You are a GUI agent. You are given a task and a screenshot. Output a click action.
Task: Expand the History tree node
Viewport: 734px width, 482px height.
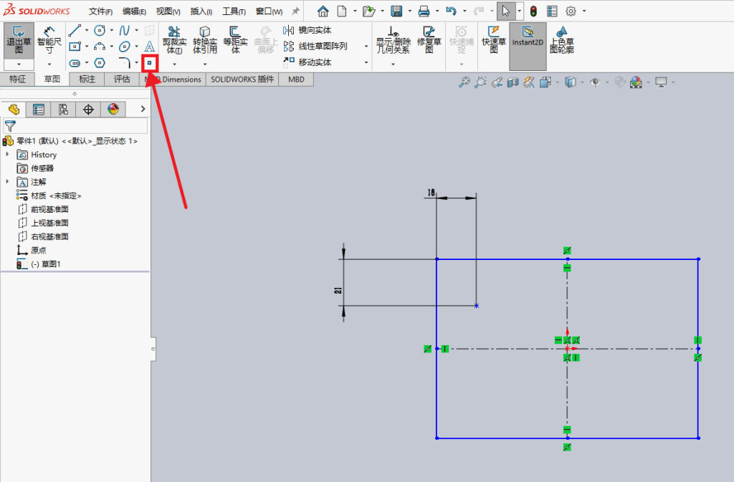coord(7,154)
